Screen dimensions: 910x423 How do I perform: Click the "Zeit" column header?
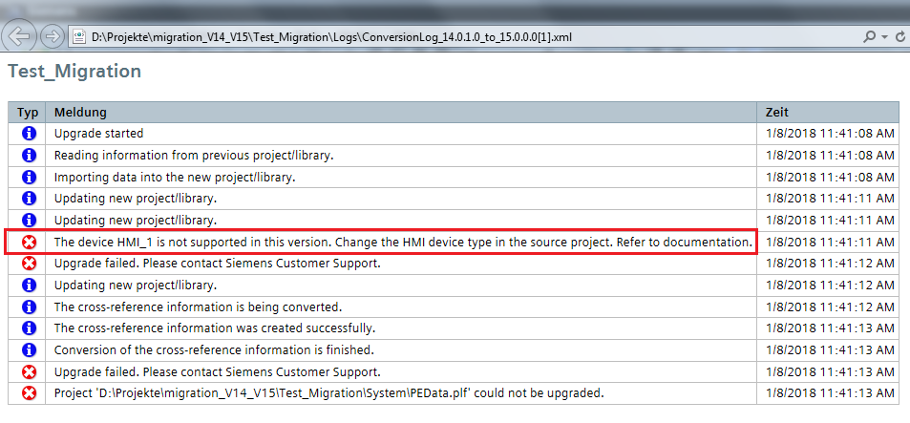point(777,113)
